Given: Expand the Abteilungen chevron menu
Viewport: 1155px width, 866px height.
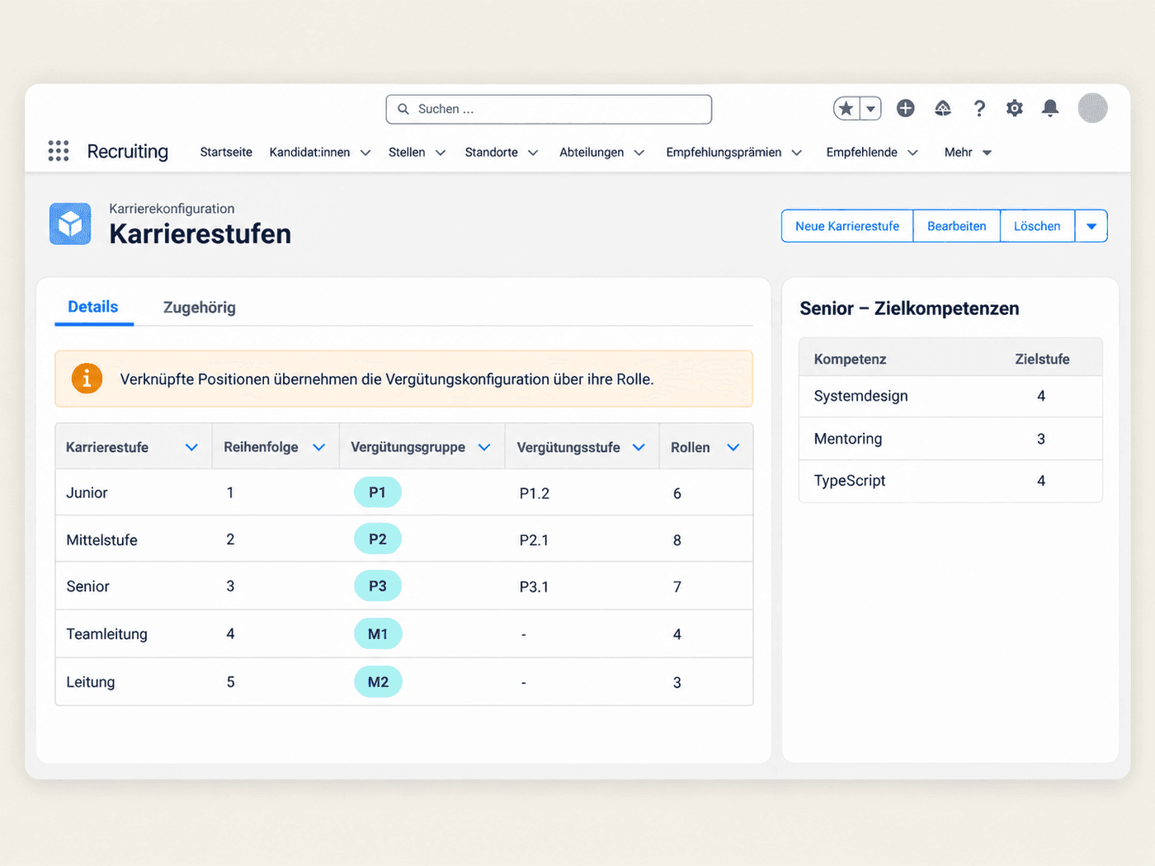Looking at the screenshot, I should point(639,153).
